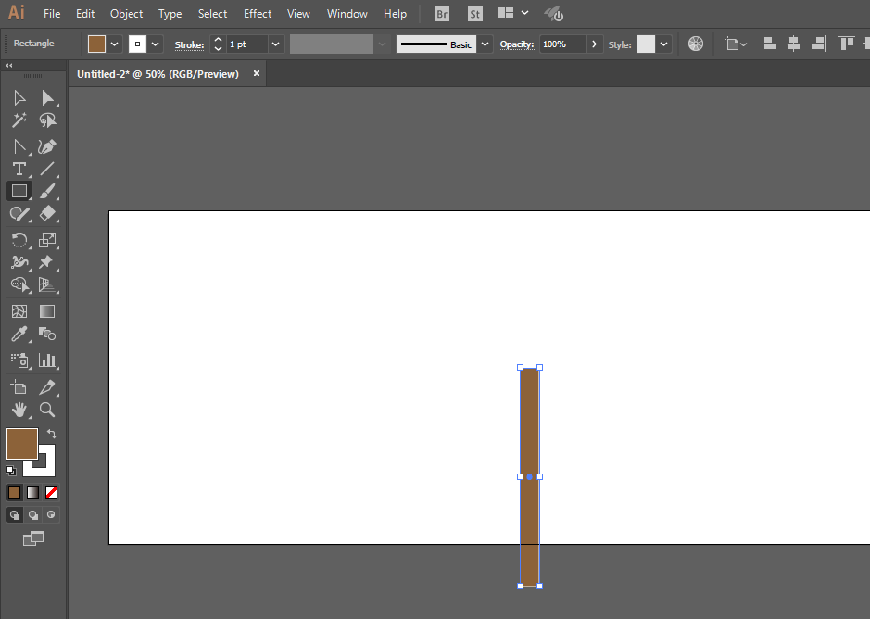Choose the Eyedropper tool
The image size is (870, 619).
click(x=19, y=335)
